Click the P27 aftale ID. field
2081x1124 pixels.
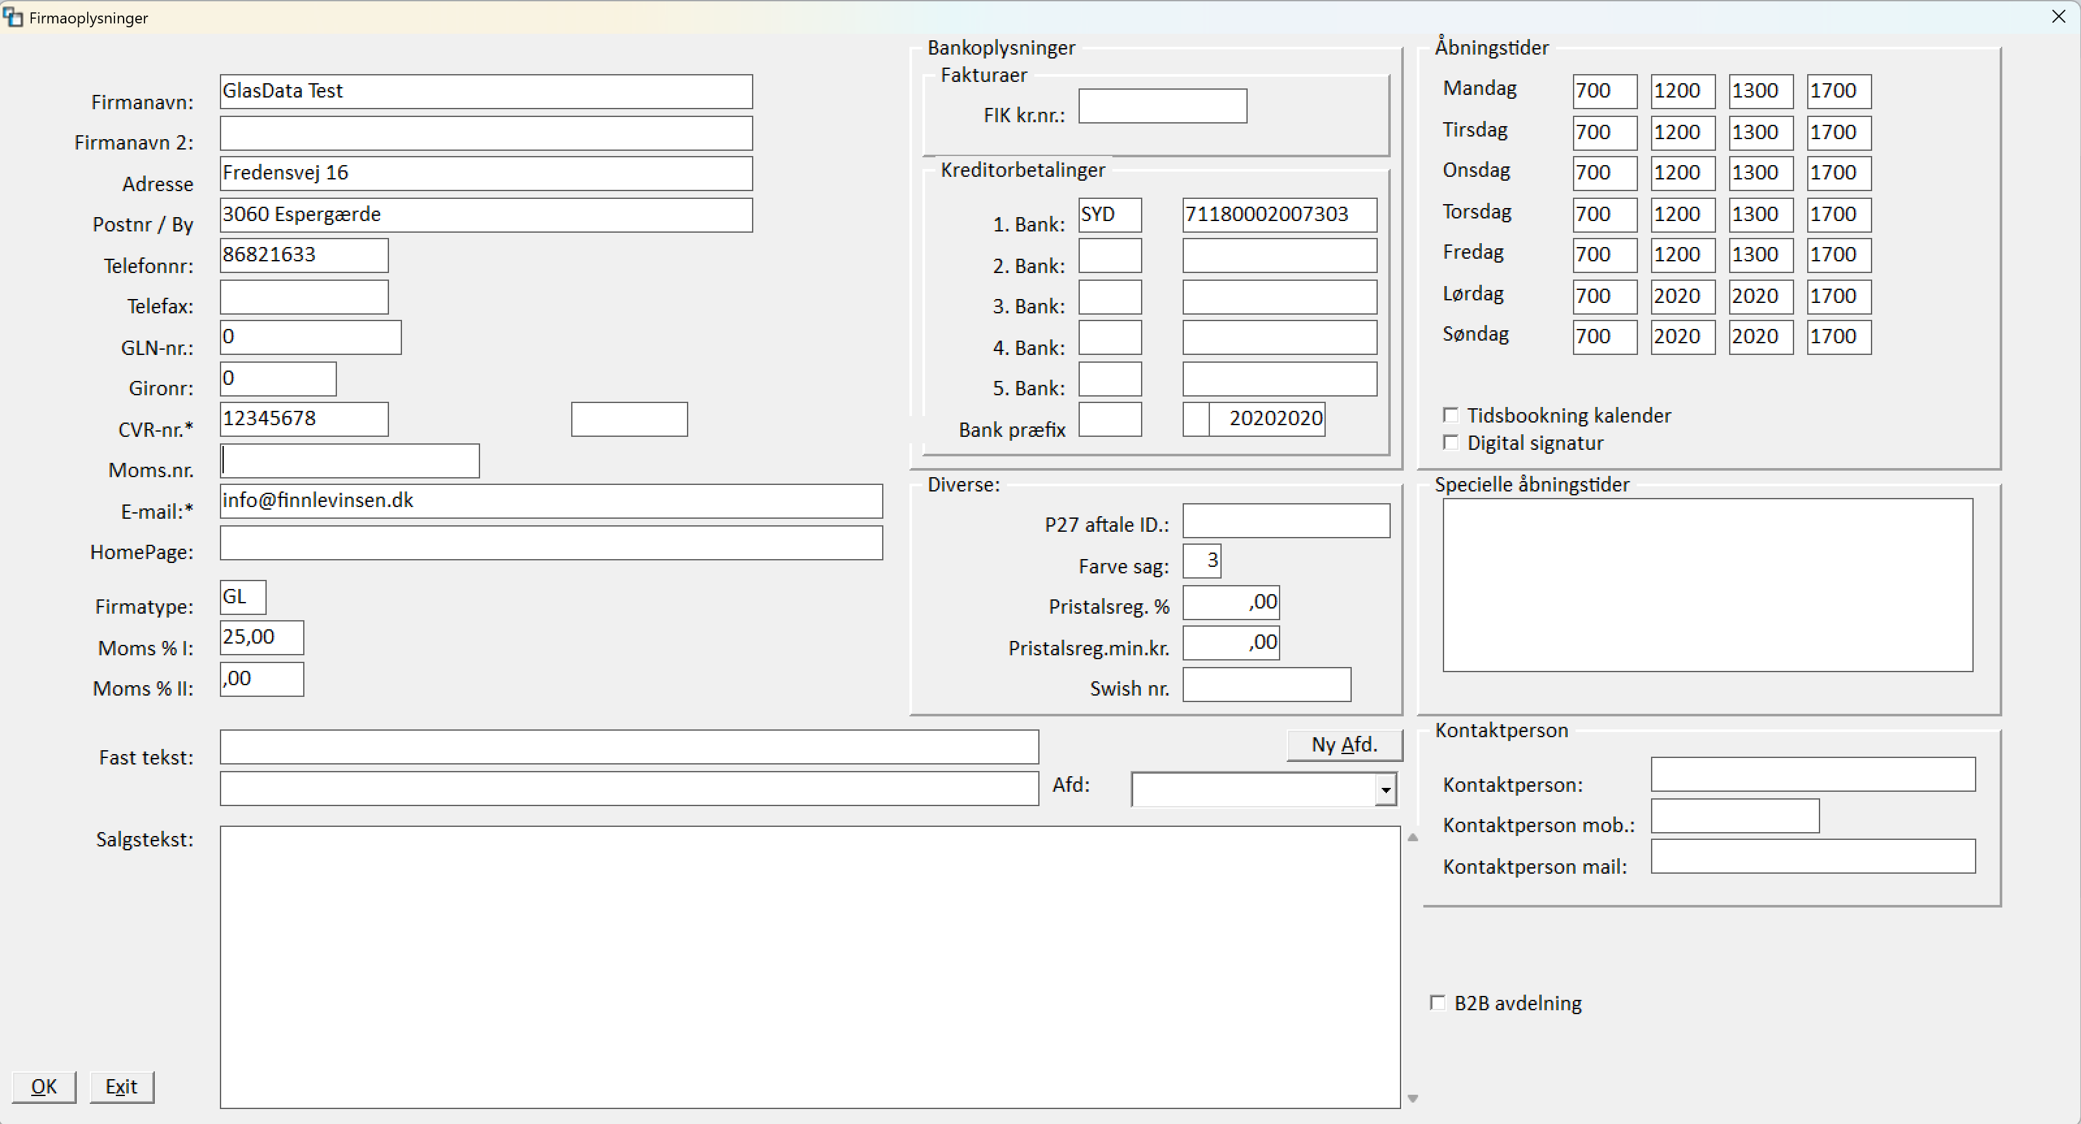(1287, 521)
